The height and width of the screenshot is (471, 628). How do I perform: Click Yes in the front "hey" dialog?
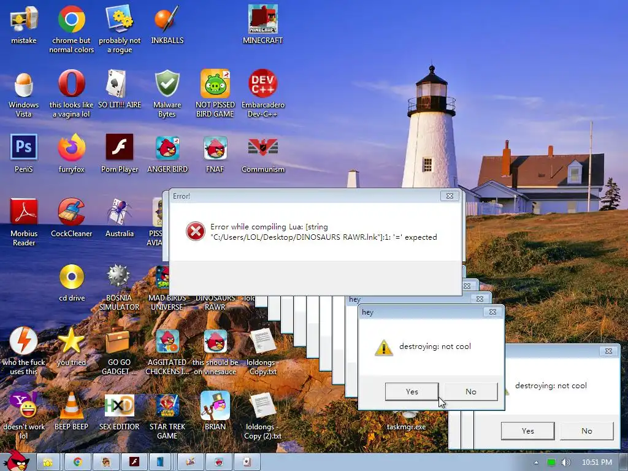(412, 392)
